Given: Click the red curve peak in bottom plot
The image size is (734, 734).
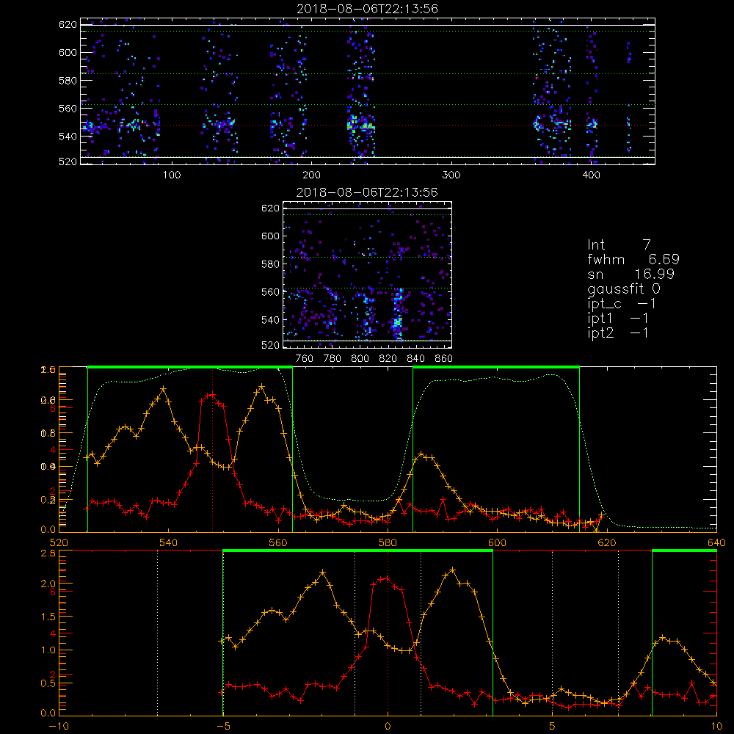Looking at the screenshot, I should 387,578.
